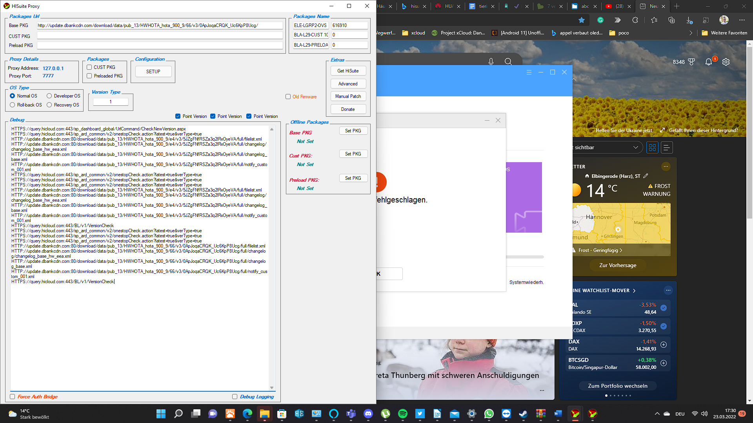Click Zum Portfolio wechseln button
The width and height of the screenshot is (753, 423).
[x=618, y=386]
